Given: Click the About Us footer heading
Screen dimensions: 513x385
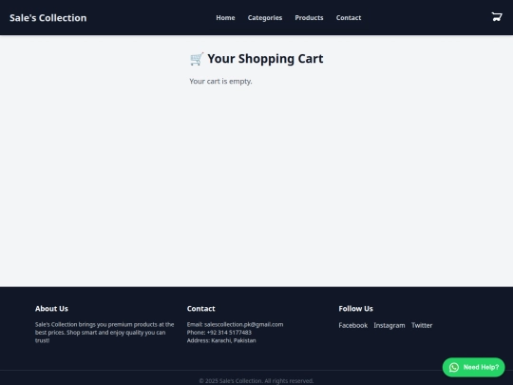Looking at the screenshot, I should pos(51,309).
